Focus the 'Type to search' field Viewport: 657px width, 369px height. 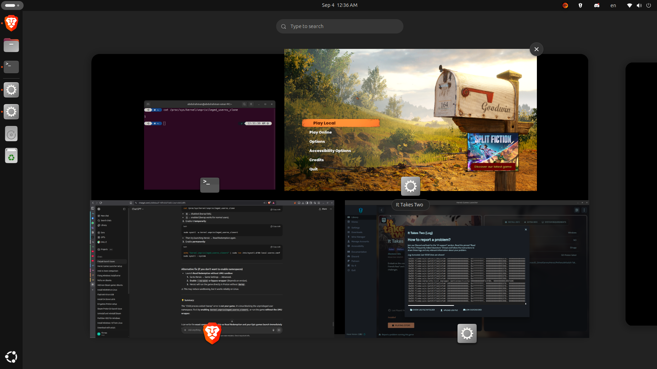click(x=339, y=26)
